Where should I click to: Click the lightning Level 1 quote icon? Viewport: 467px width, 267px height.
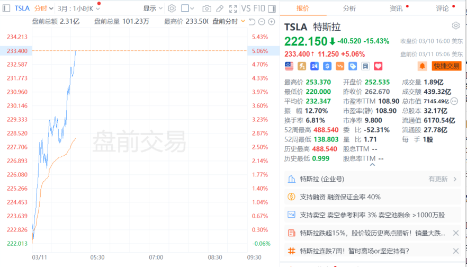302,66
